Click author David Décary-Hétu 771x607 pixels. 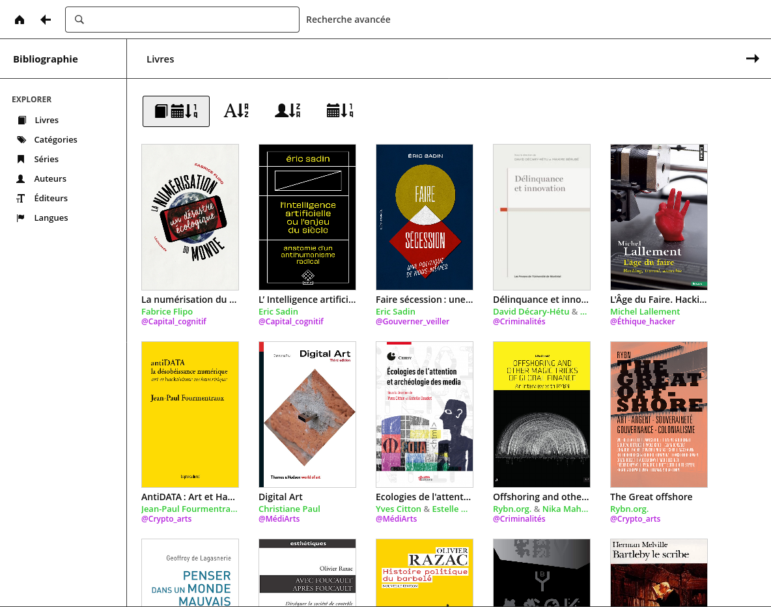[x=531, y=311]
